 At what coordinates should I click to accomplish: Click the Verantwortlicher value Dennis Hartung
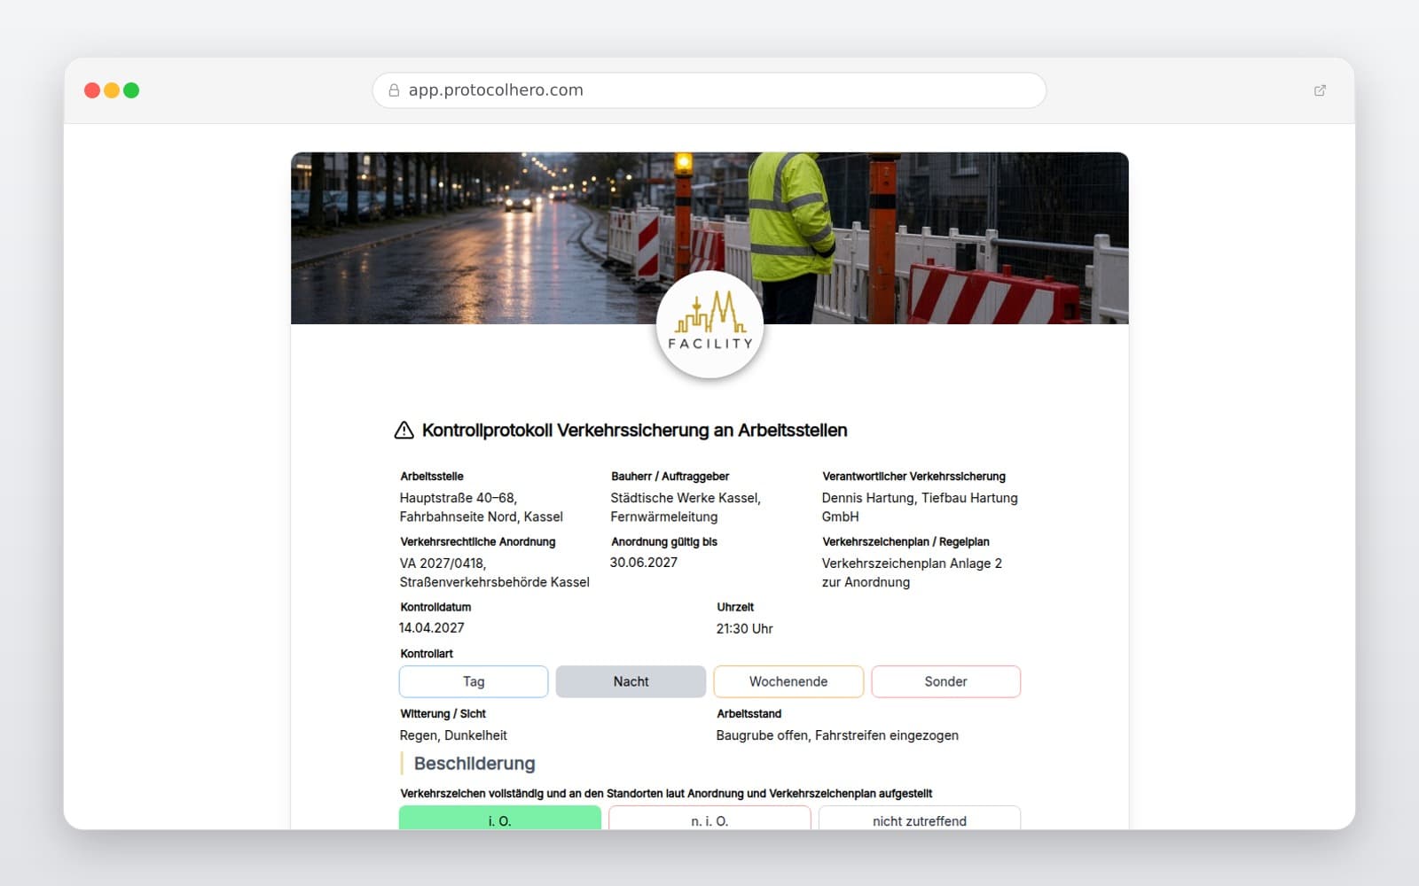[x=920, y=507]
